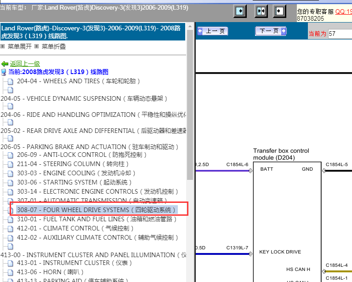Open 211-04 Steering Column entry
Image resolution: width=352 pixels, height=282 pixels.
73,164
